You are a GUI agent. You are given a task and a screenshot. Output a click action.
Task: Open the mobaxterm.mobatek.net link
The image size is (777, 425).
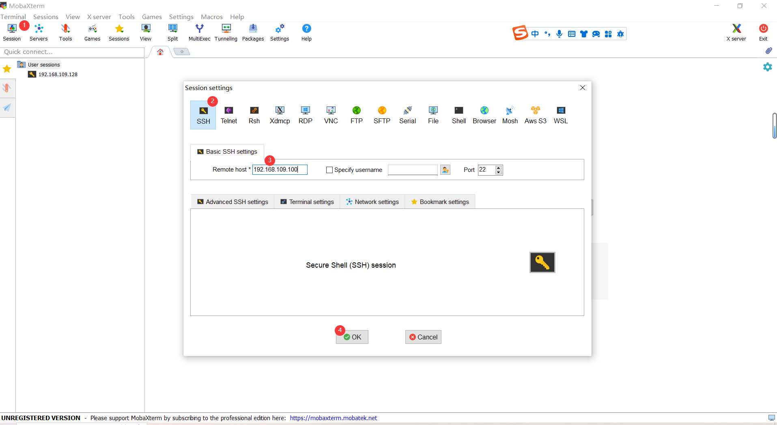pyautogui.click(x=334, y=418)
